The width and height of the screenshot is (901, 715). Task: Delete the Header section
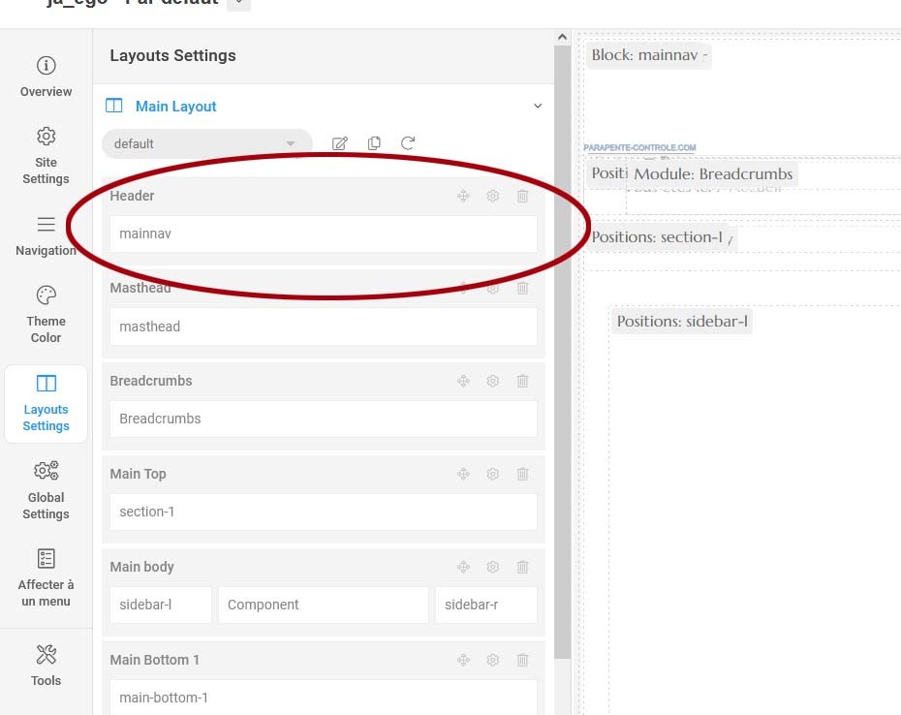522,196
